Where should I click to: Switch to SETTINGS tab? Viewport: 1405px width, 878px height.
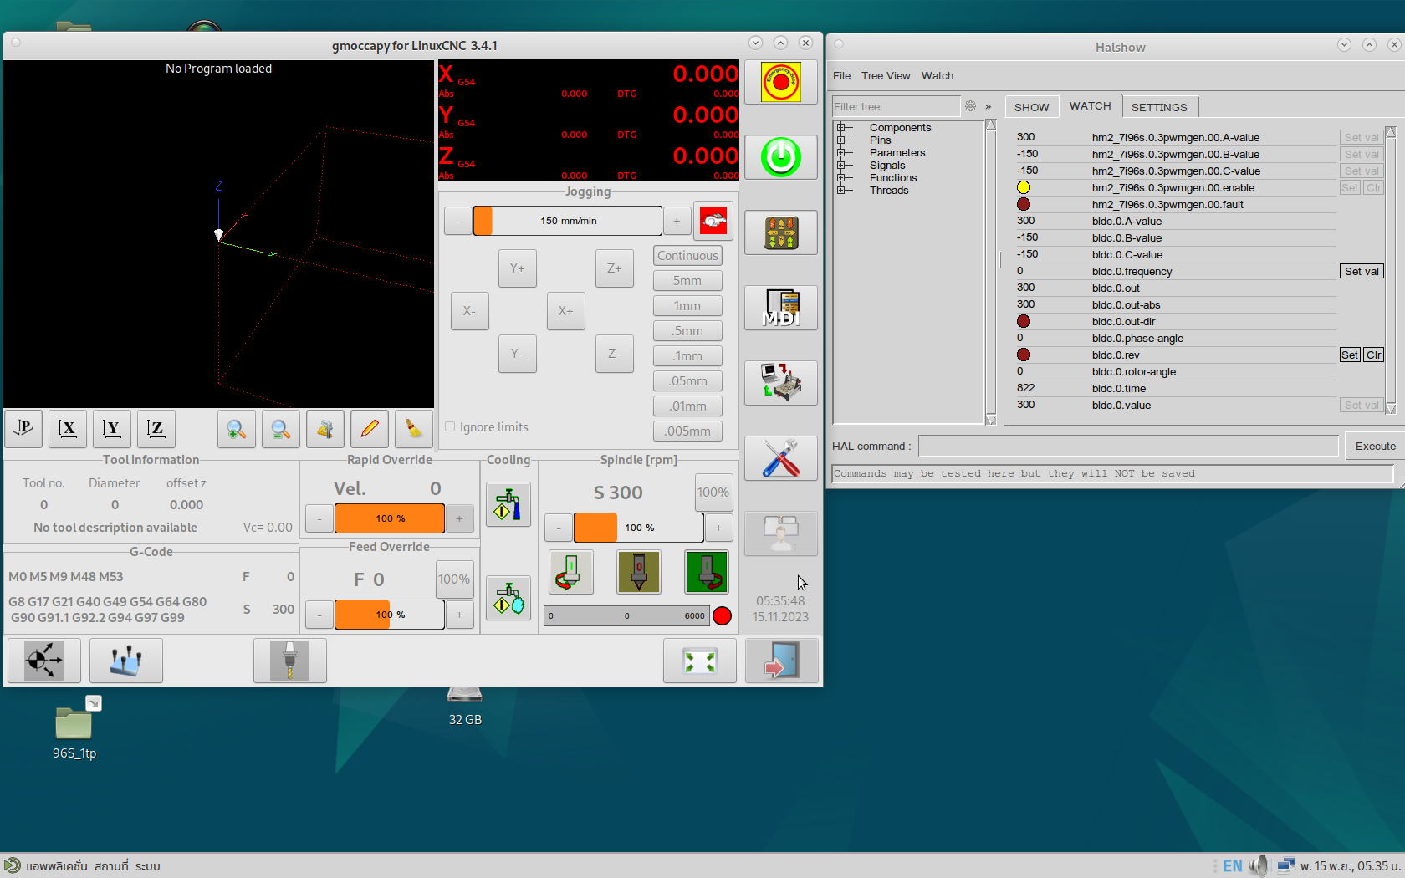(1159, 107)
